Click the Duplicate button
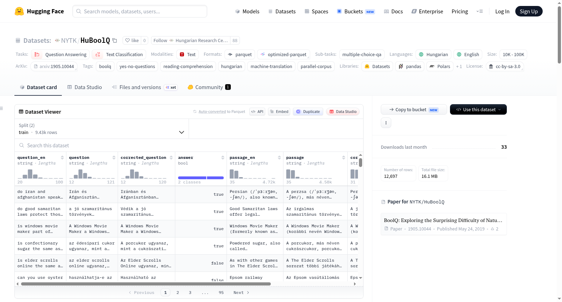Viewport: 562px width, 302px height. click(x=308, y=112)
